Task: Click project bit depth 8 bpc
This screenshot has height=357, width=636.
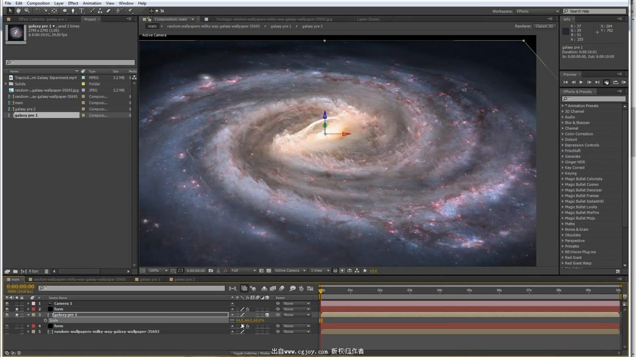Action: (33, 271)
